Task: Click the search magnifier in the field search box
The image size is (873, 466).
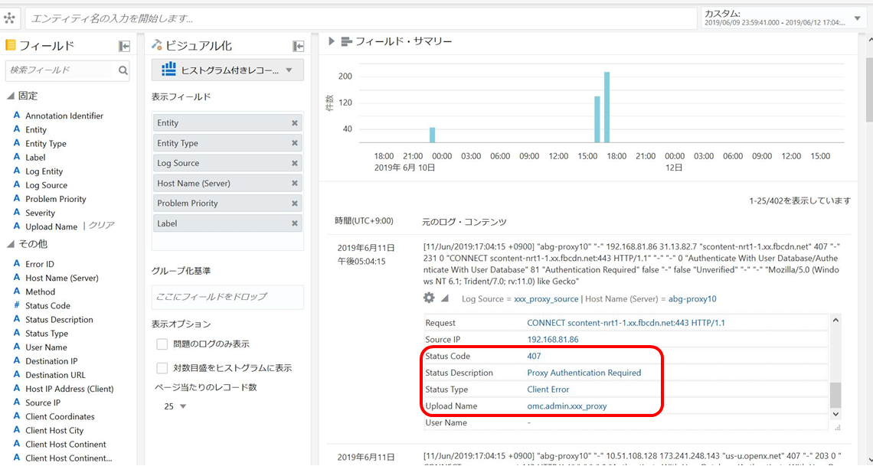Action: click(123, 70)
